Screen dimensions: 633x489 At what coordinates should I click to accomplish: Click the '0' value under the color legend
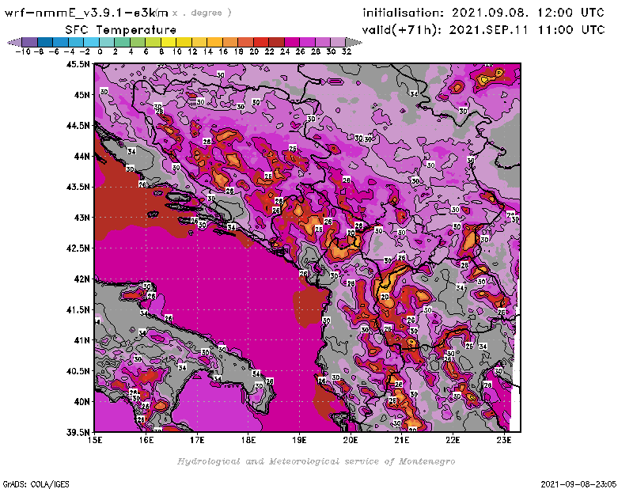coord(100,52)
